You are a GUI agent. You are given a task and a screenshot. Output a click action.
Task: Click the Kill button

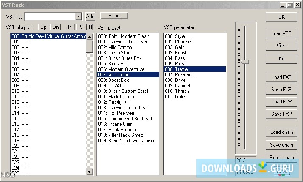pyautogui.click(x=281, y=59)
